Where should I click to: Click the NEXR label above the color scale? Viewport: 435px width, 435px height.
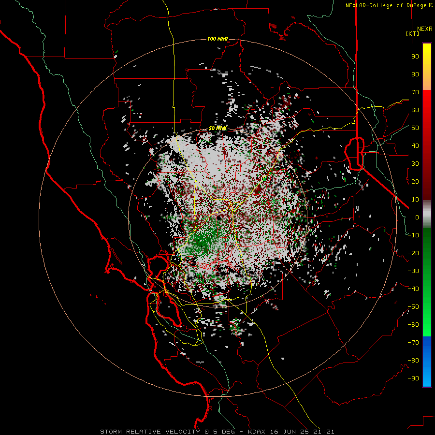425,29
